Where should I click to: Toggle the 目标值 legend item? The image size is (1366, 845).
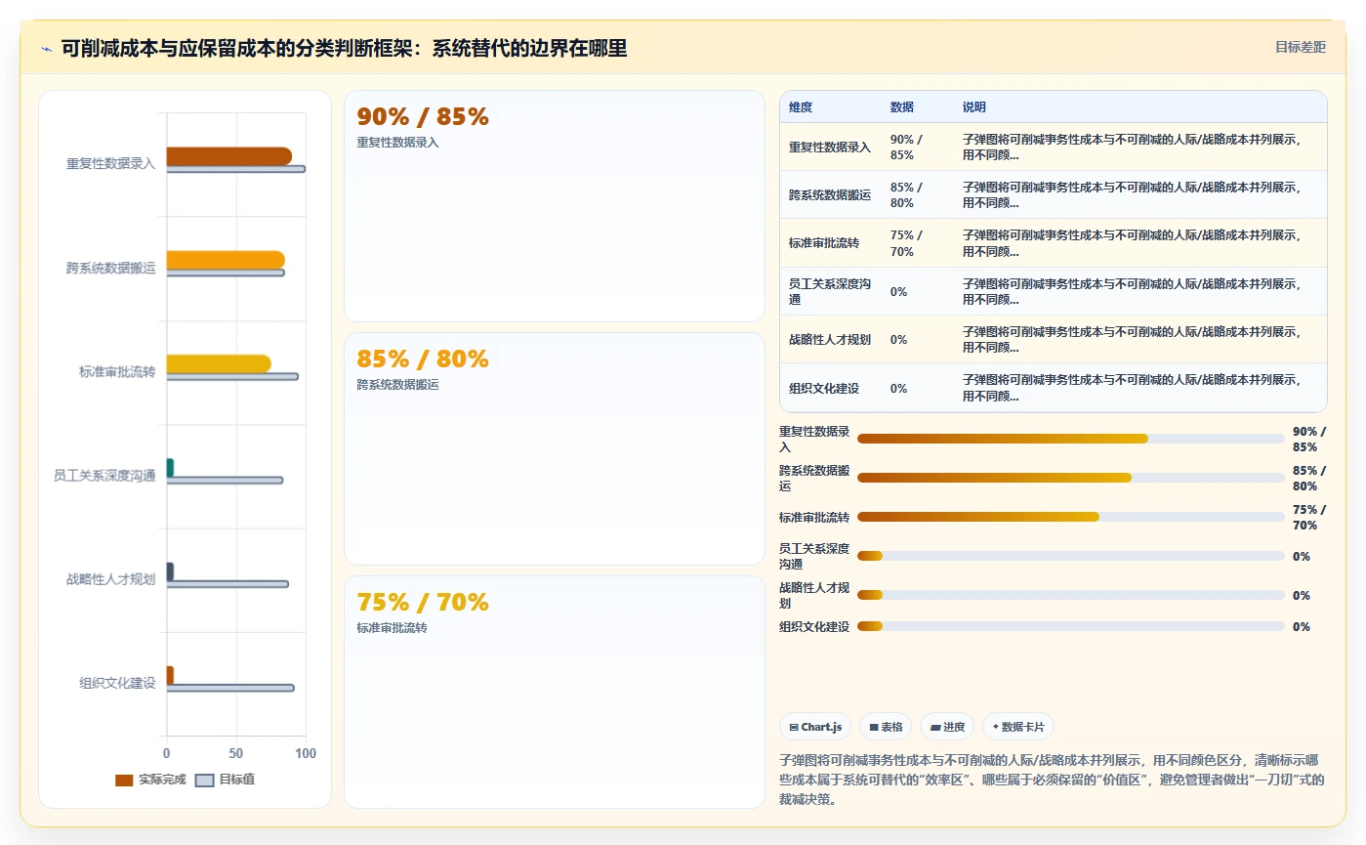pyautogui.click(x=226, y=780)
